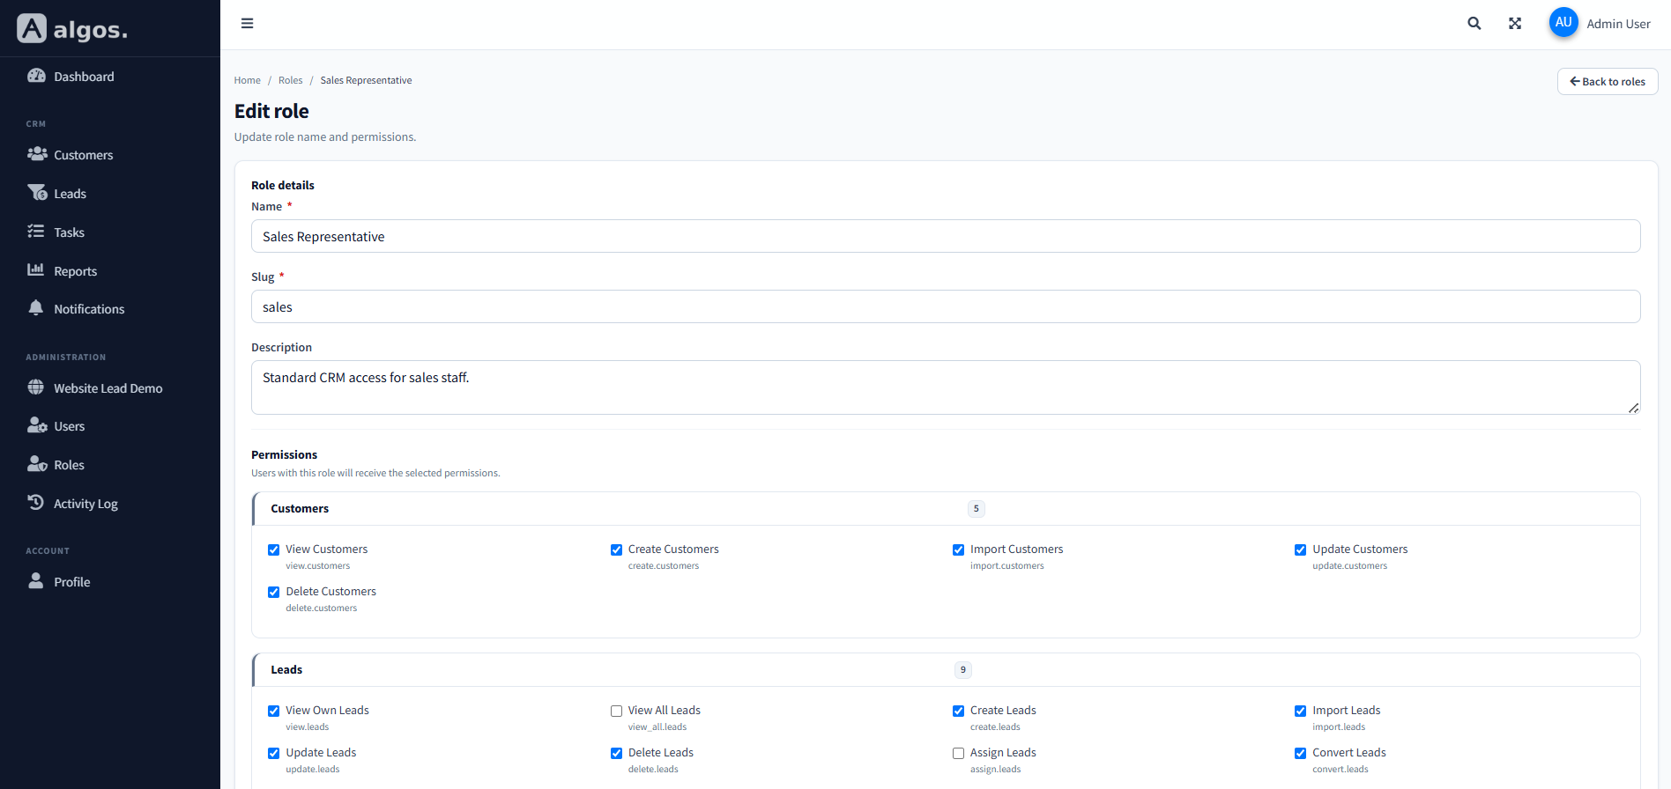This screenshot has height=789, width=1671.
Task: Click the Sales Representative breadcrumb text
Action: [366, 80]
